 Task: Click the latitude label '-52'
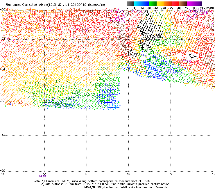(3, 39)
